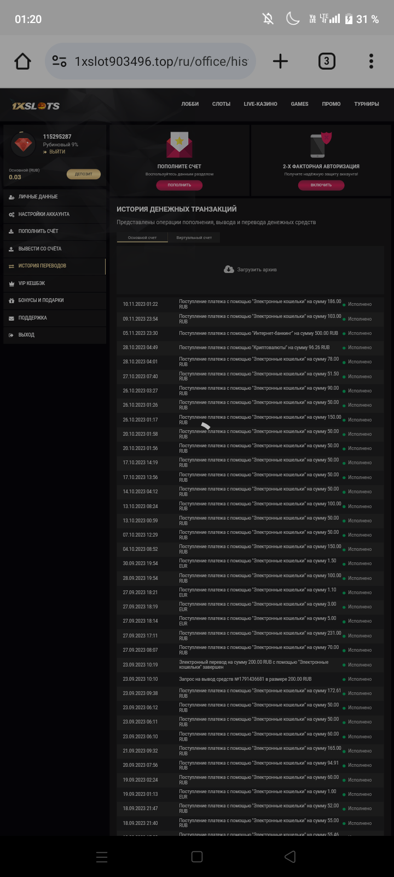Tap the site settings icon in address bar
Image resolution: width=394 pixels, height=877 pixels.
point(60,61)
